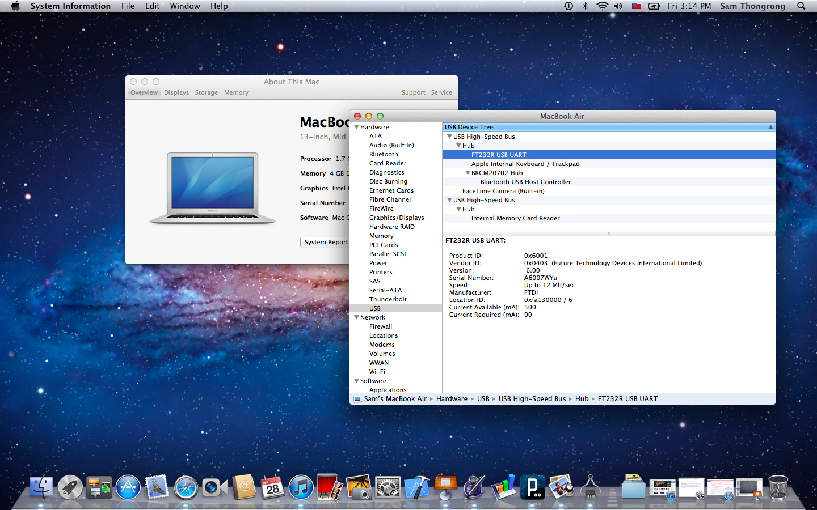
Task: Open the Time Machine menu icon
Action: coord(568,6)
